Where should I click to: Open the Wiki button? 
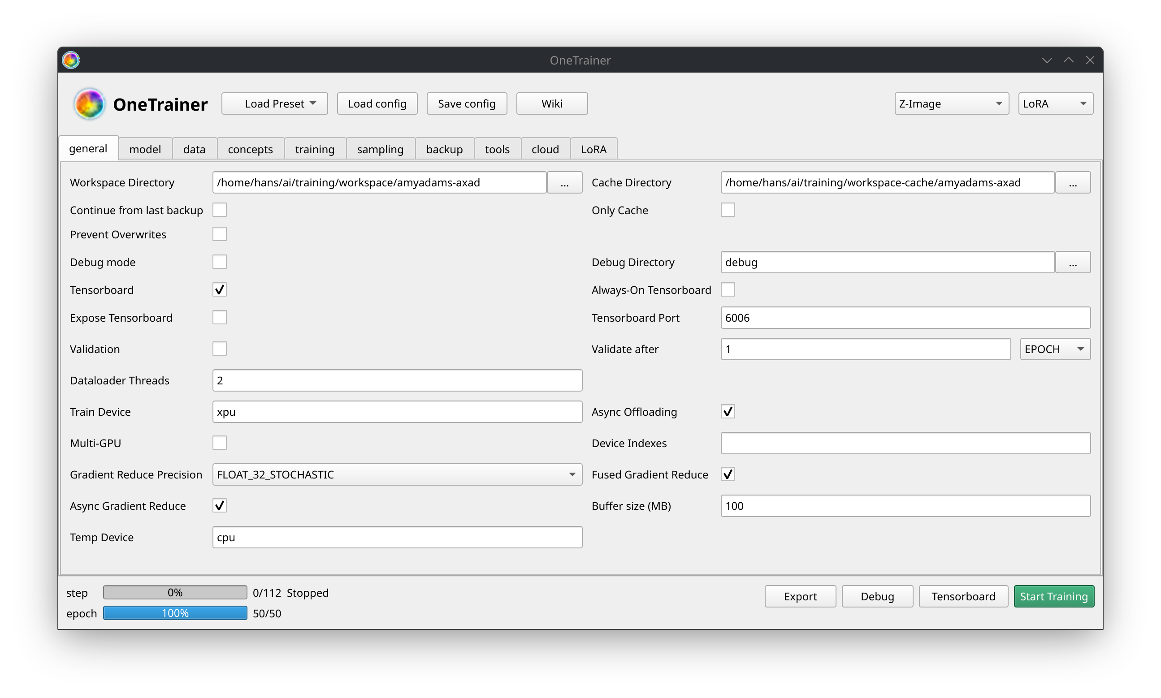(x=551, y=103)
